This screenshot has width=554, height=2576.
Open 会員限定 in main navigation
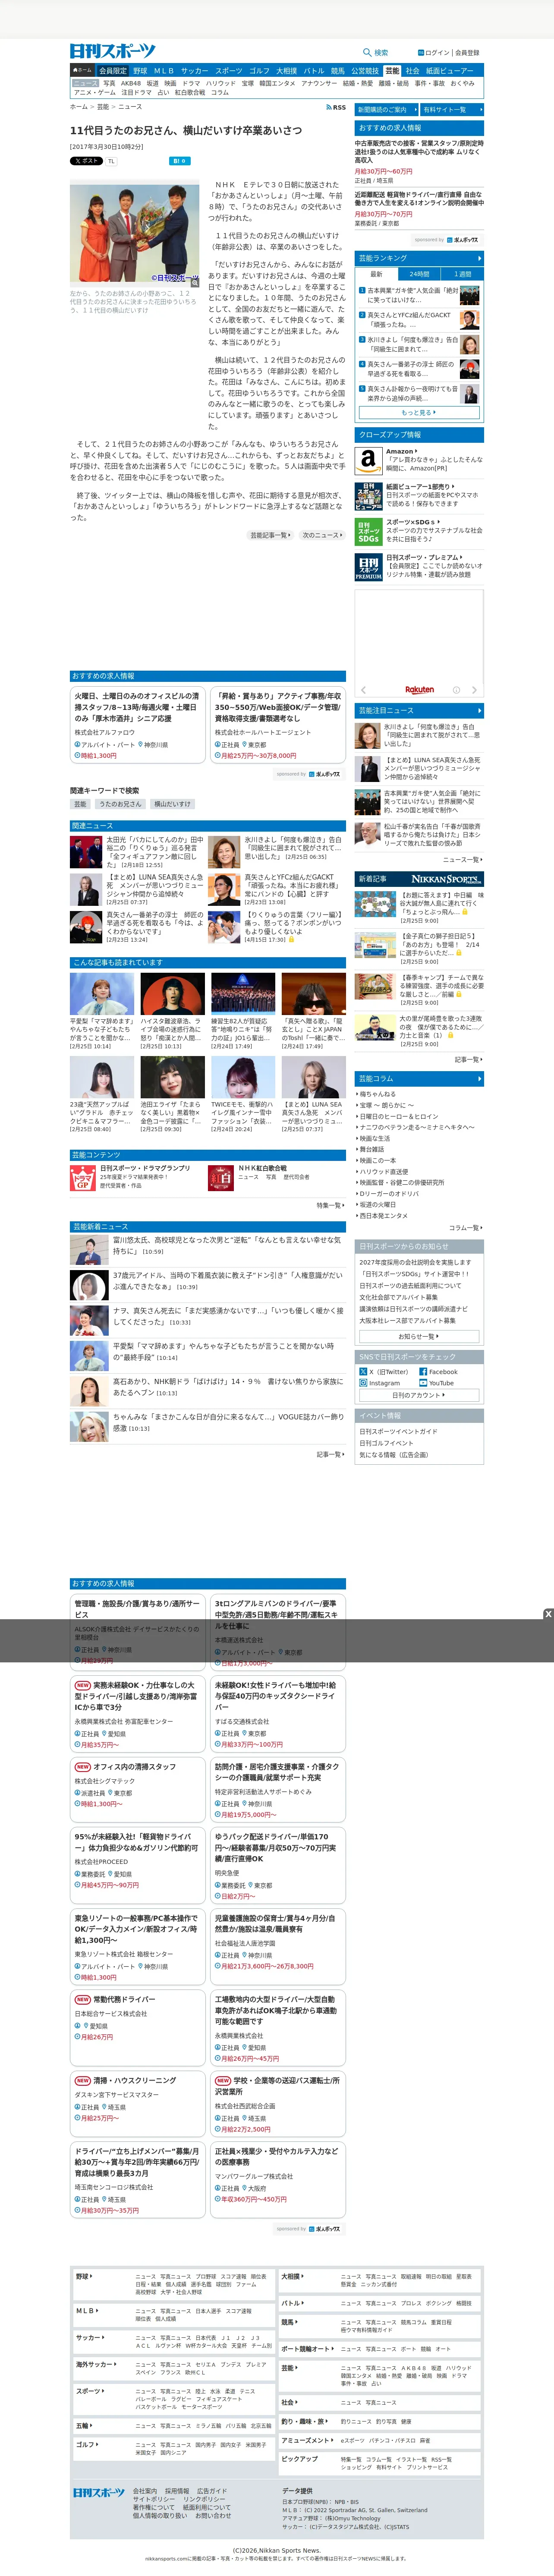coord(113,71)
